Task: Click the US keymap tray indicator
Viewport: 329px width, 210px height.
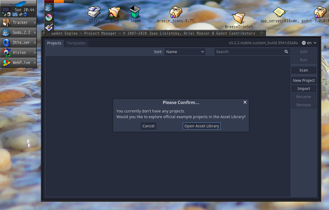Action: pos(15,14)
